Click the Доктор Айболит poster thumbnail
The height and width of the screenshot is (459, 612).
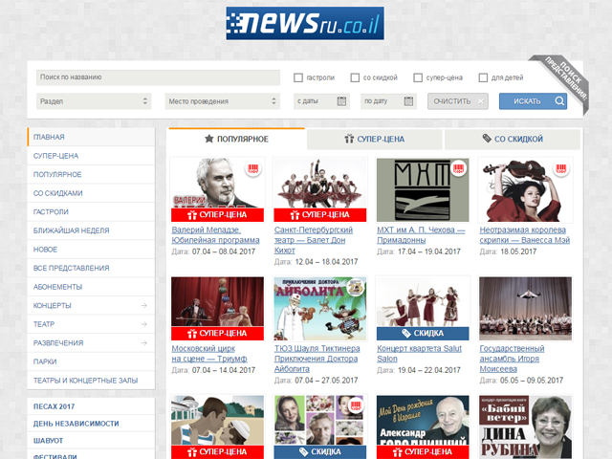click(320, 308)
